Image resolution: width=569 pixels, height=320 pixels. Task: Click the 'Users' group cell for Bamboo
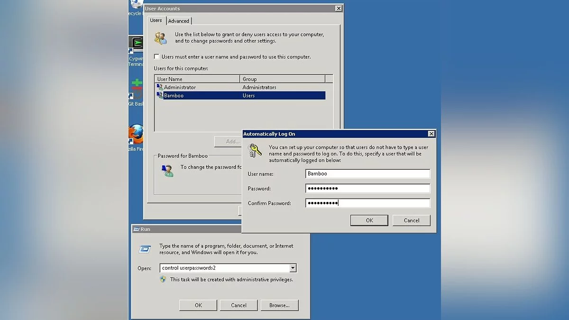(x=248, y=95)
